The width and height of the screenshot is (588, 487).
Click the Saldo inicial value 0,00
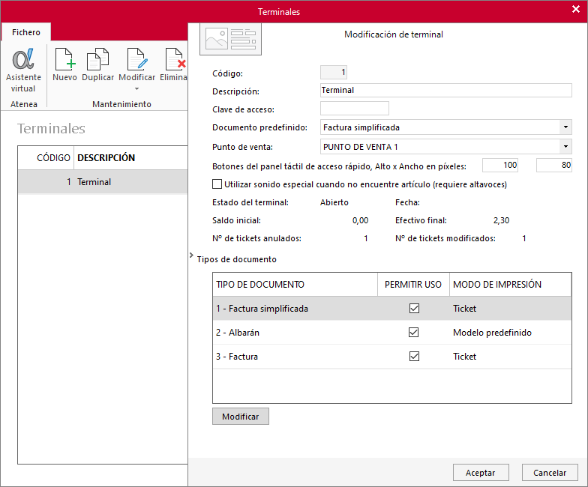click(x=360, y=220)
